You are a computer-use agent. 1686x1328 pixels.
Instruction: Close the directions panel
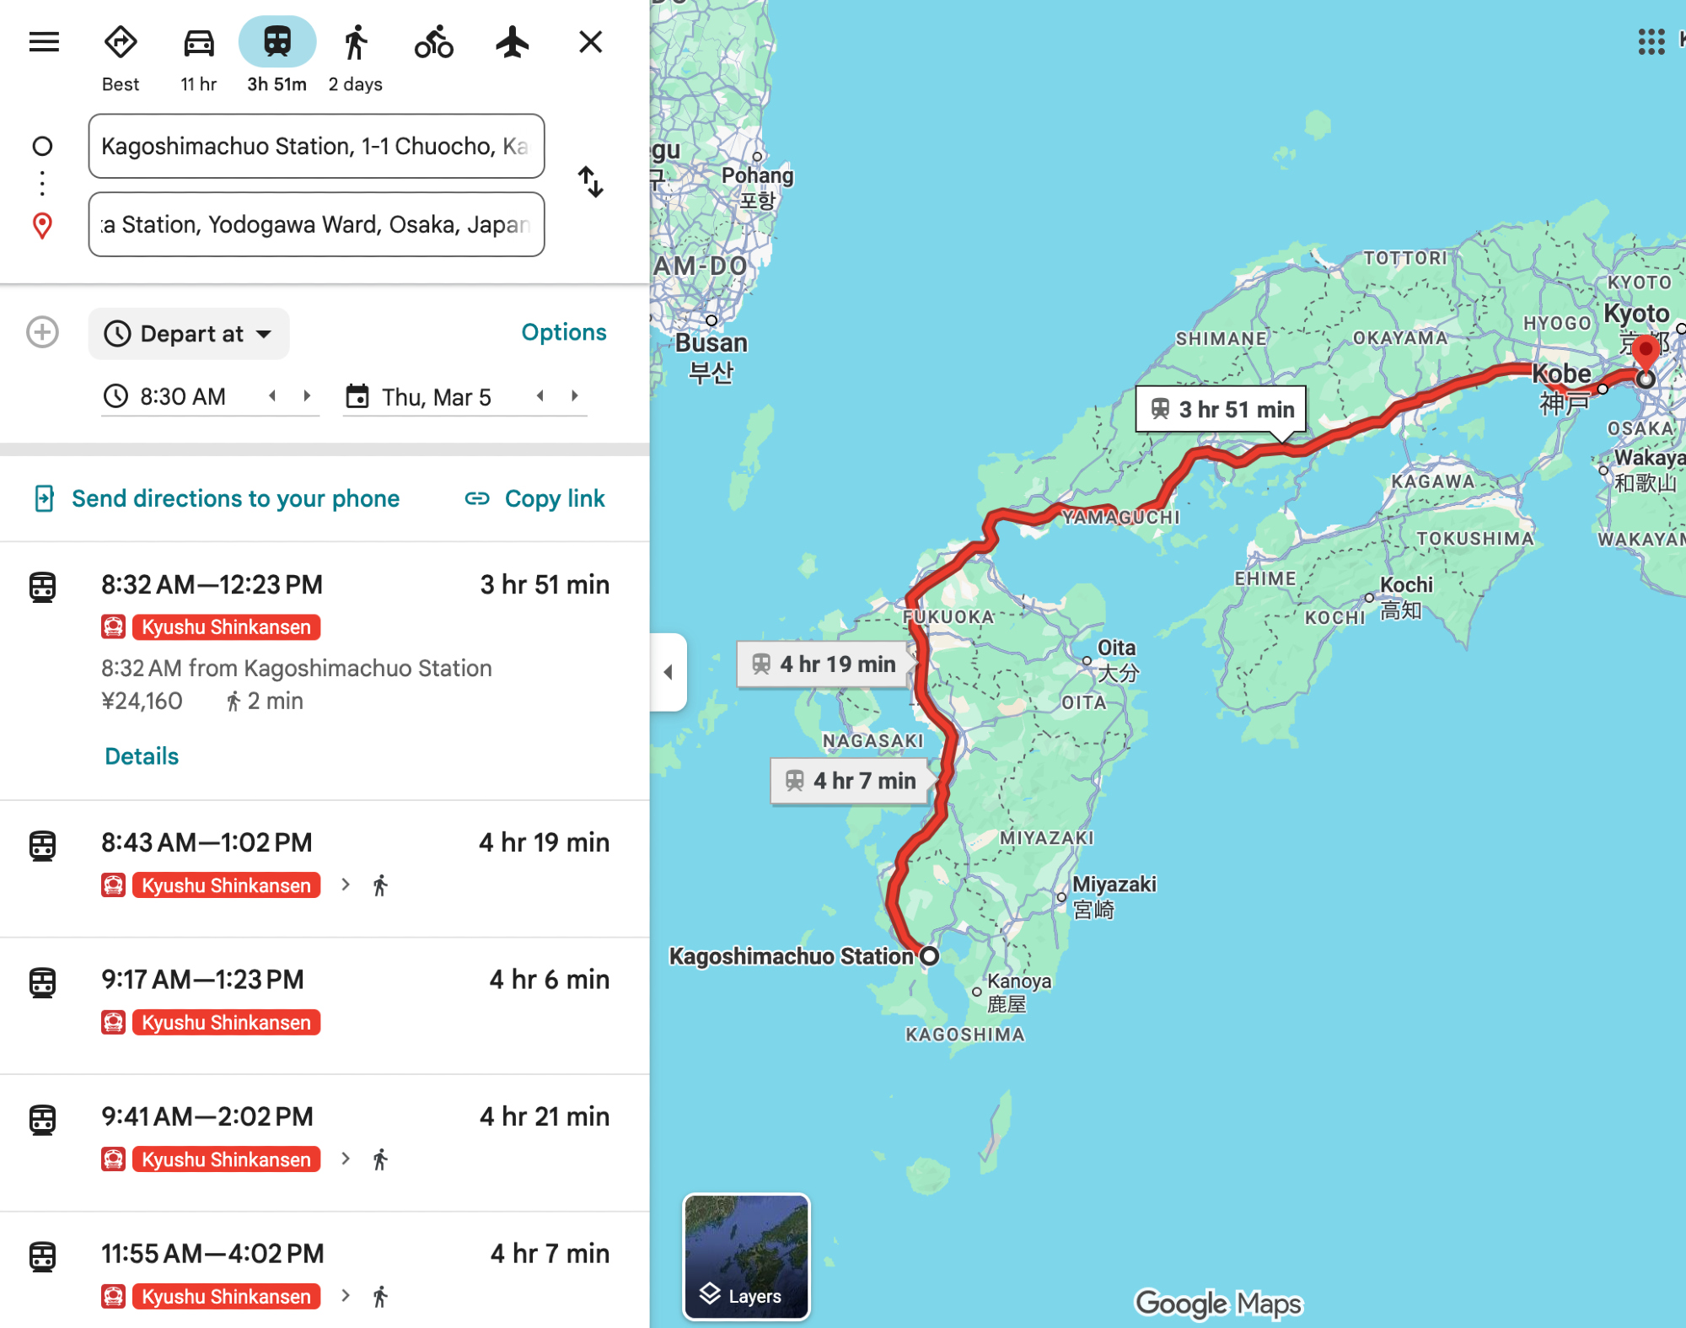click(590, 42)
